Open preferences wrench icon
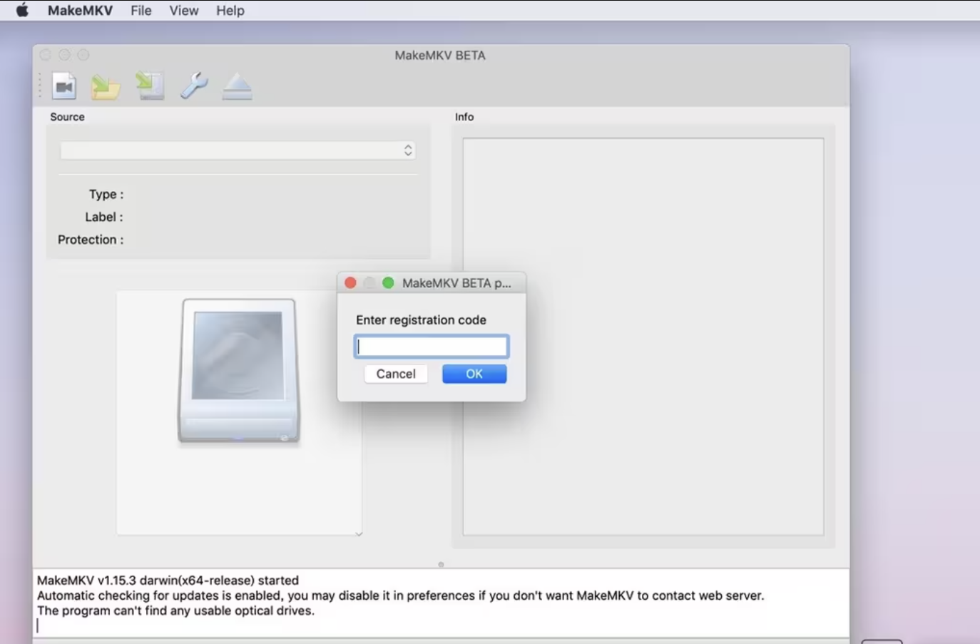Image resolution: width=980 pixels, height=644 pixels. pyautogui.click(x=194, y=86)
